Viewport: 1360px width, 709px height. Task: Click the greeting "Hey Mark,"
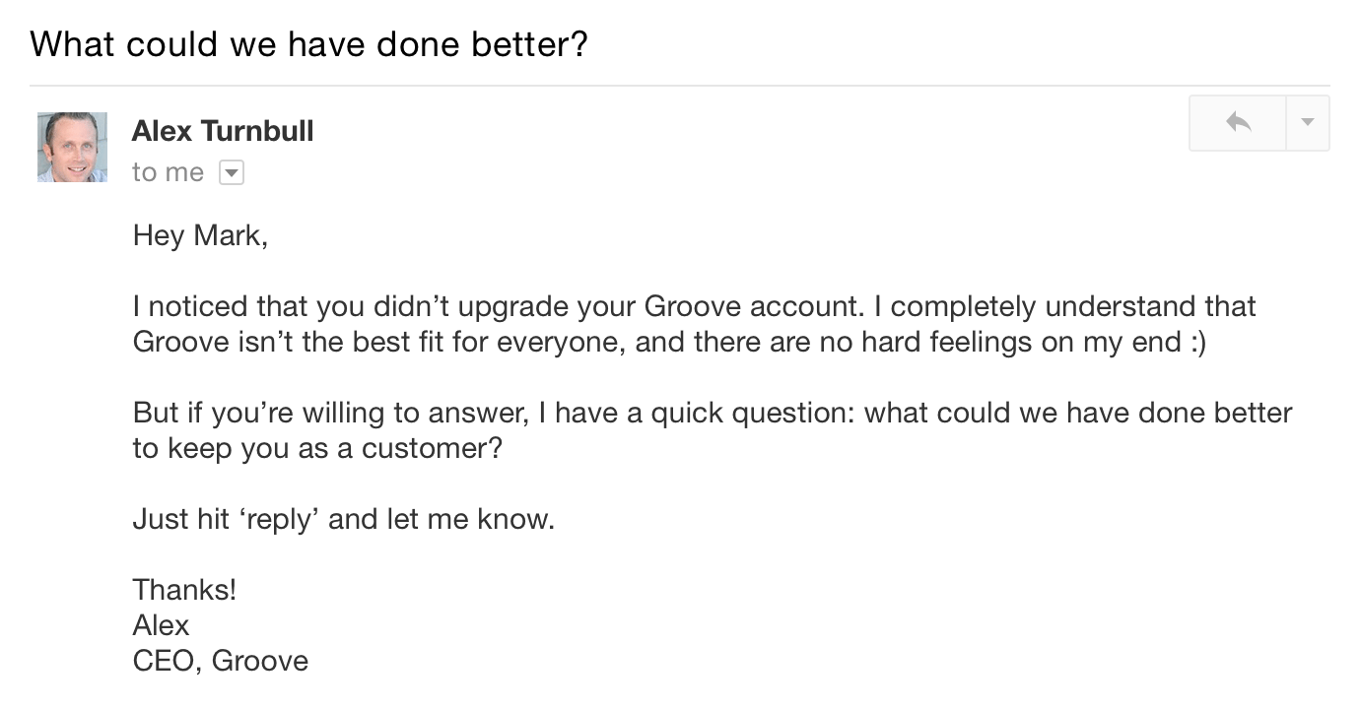click(200, 236)
